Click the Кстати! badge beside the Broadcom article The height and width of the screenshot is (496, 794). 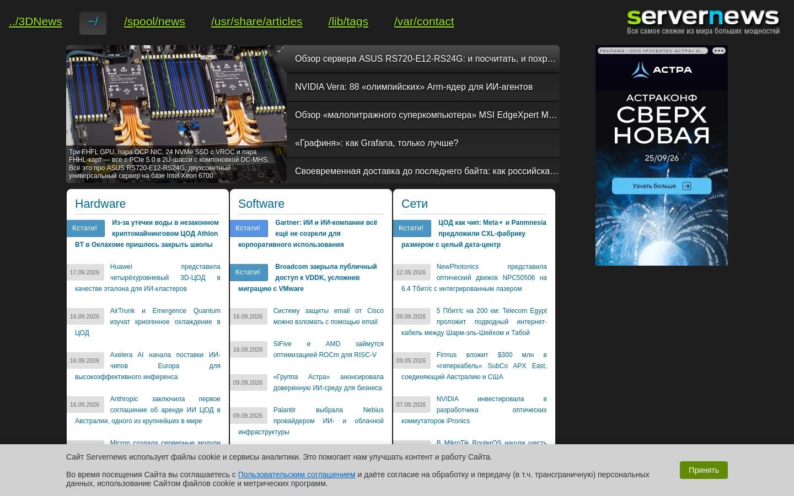pos(249,272)
